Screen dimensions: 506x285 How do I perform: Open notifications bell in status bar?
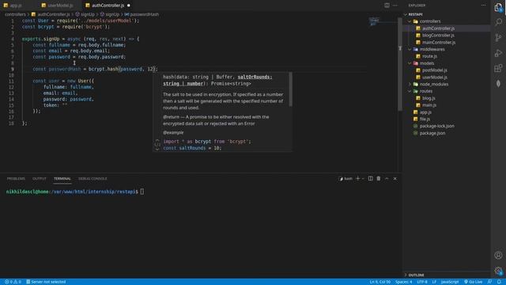point(499,282)
